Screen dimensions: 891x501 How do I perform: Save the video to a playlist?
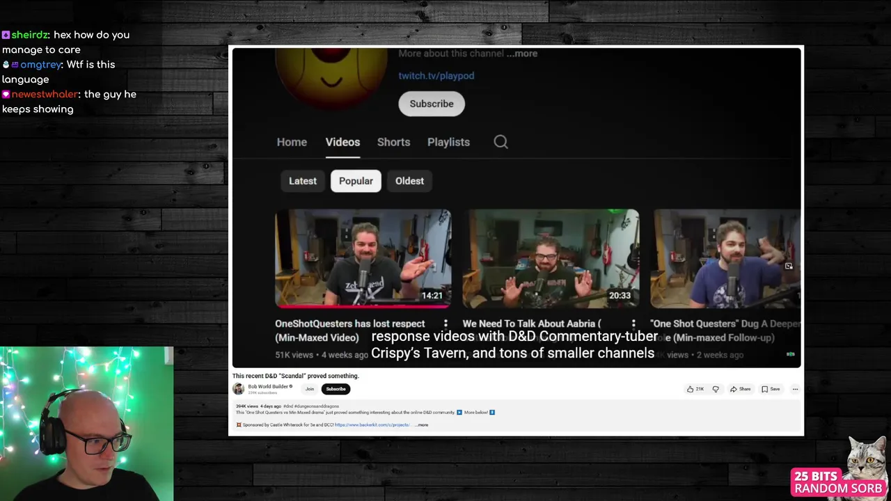tap(771, 389)
